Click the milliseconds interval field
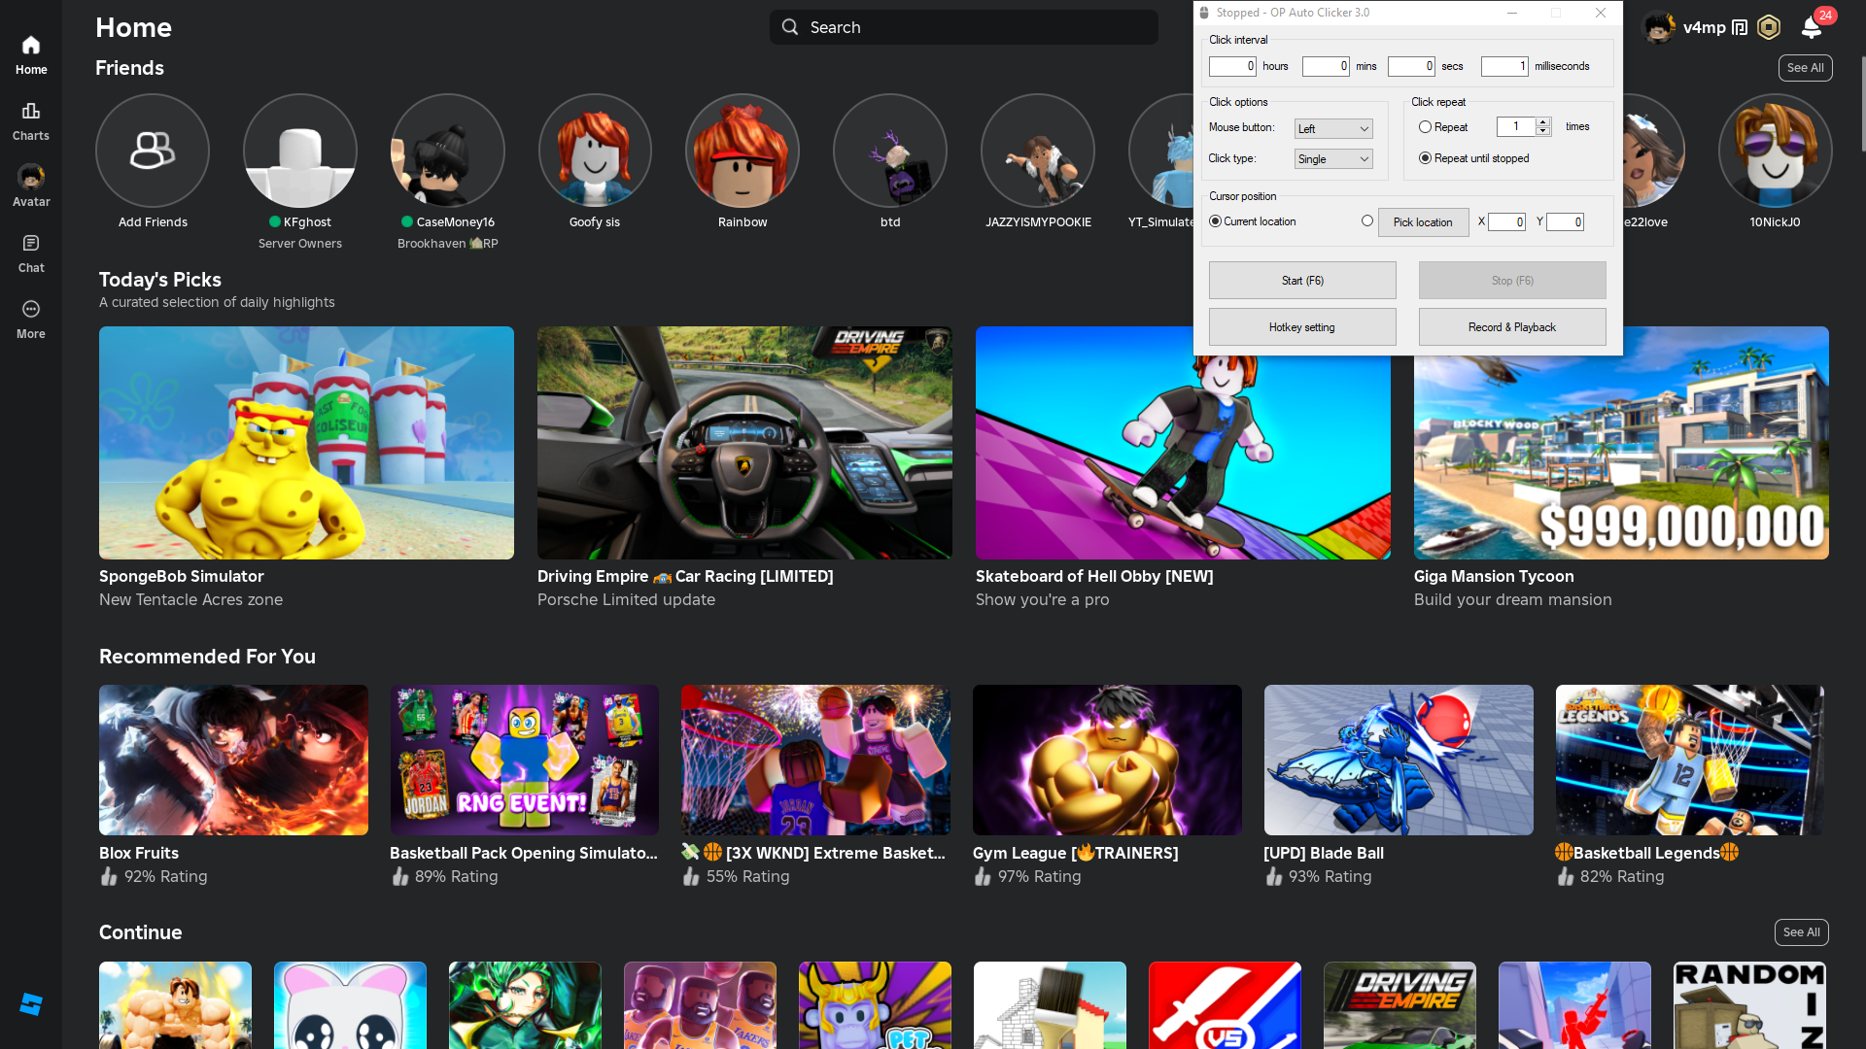Viewport: 1866px width, 1049px height. [x=1504, y=66]
